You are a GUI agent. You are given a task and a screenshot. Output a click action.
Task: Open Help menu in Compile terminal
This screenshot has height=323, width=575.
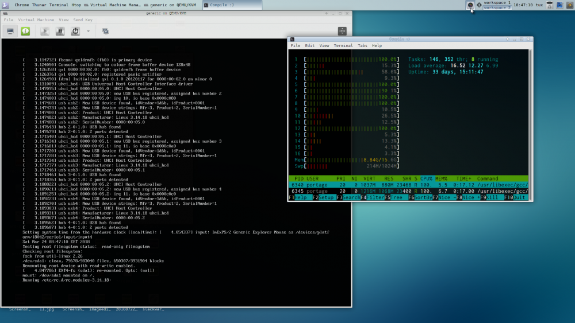(x=377, y=46)
